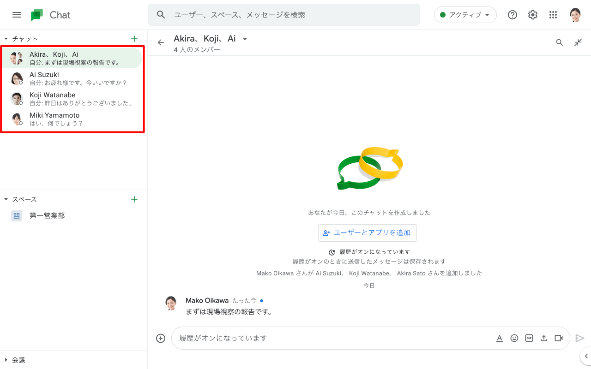Collapse the スペース section
Image resolution: width=591 pixels, height=369 pixels.
[x=6, y=199]
